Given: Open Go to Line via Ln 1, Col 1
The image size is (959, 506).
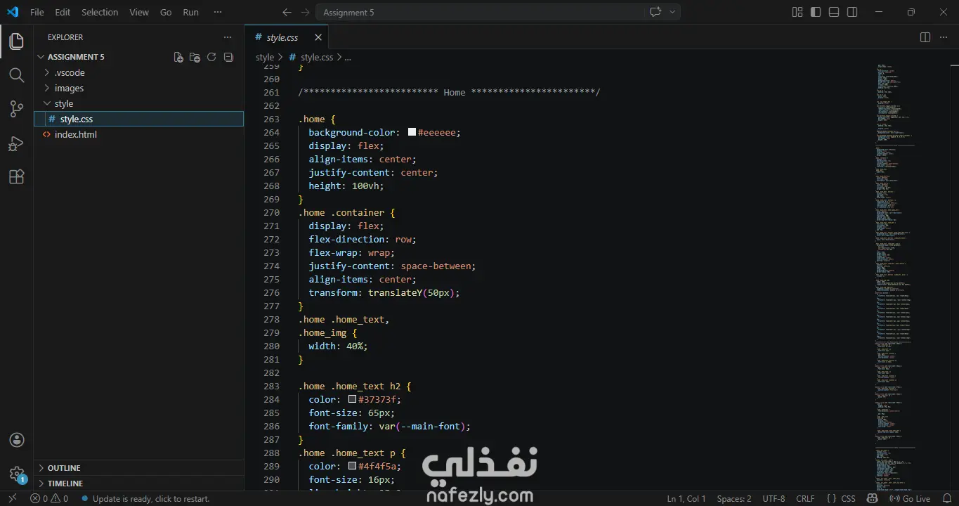Looking at the screenshot, I should pyautogui.click(x=686, y=498).
